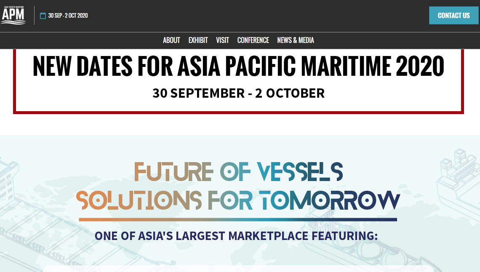
Task: Click One of Asia's Largest Marketplace Featuring text
Action: (x=236, y=236)
